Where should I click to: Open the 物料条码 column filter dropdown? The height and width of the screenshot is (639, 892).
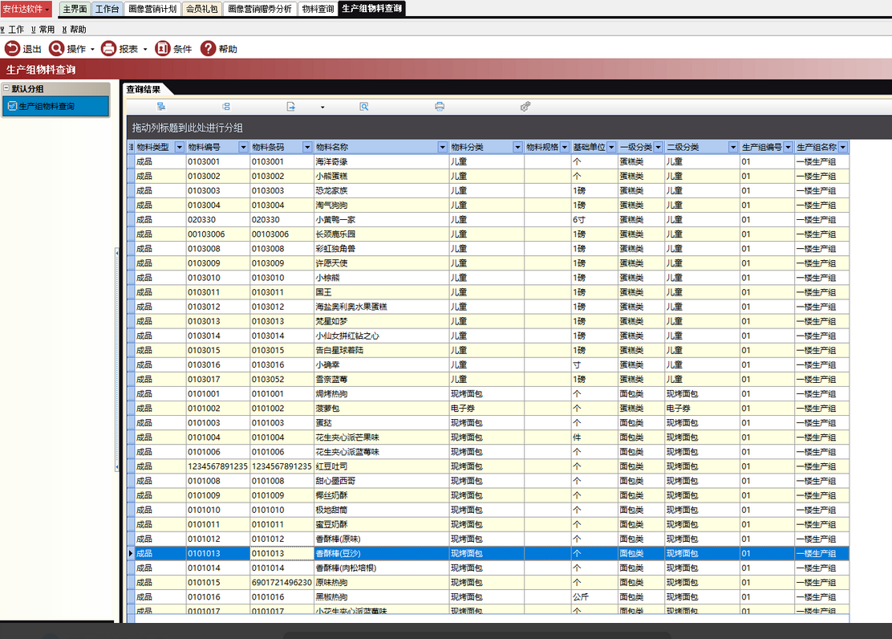(308, 148)
